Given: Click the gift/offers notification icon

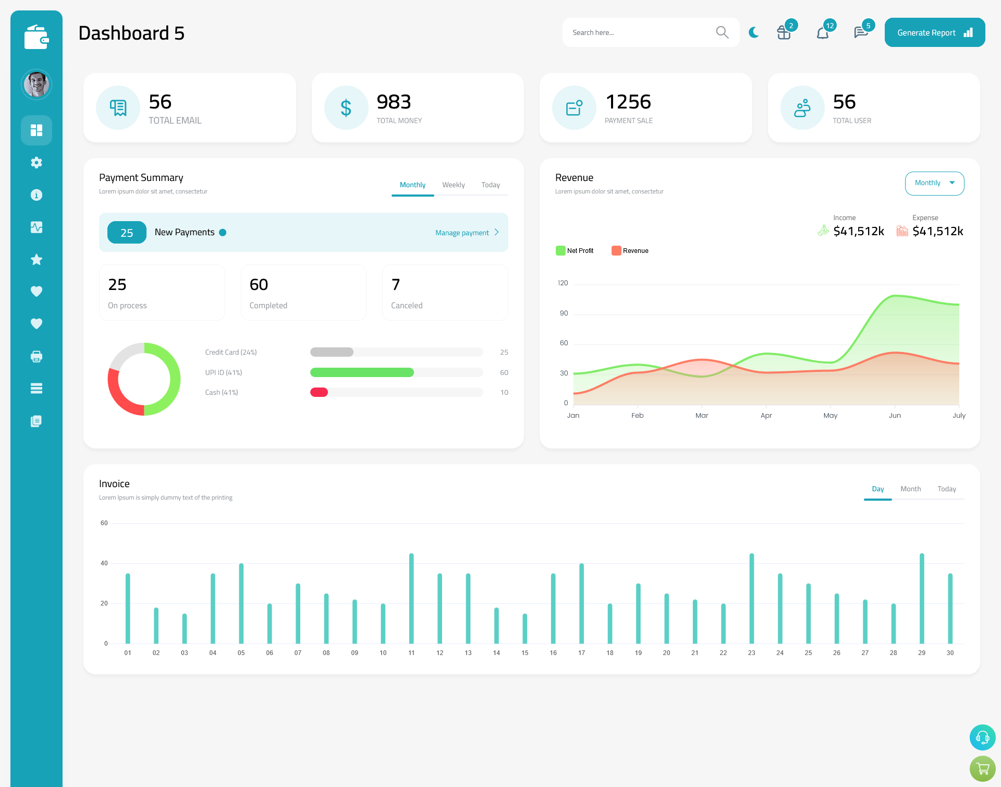Looking at the screenshot, I should pyautogui.click(x=783, y=32).
